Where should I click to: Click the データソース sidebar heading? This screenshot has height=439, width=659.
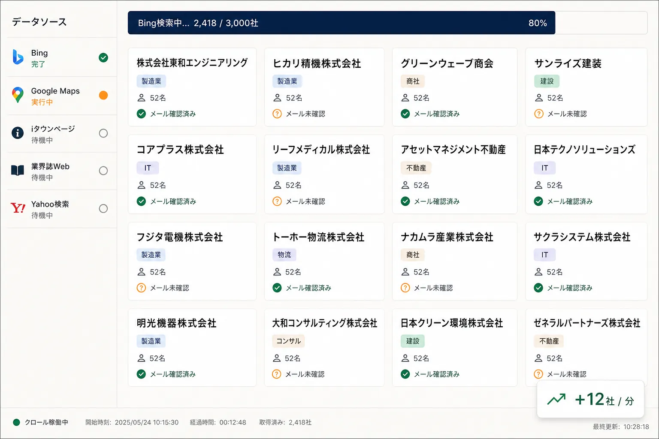[39, 22]
